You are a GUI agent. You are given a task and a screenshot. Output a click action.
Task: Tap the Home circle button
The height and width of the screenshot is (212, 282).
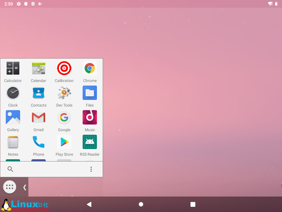tap(141, 204)
